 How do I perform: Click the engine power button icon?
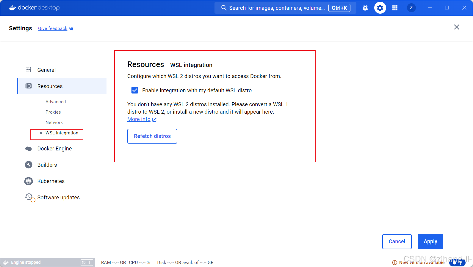(84, 262)
